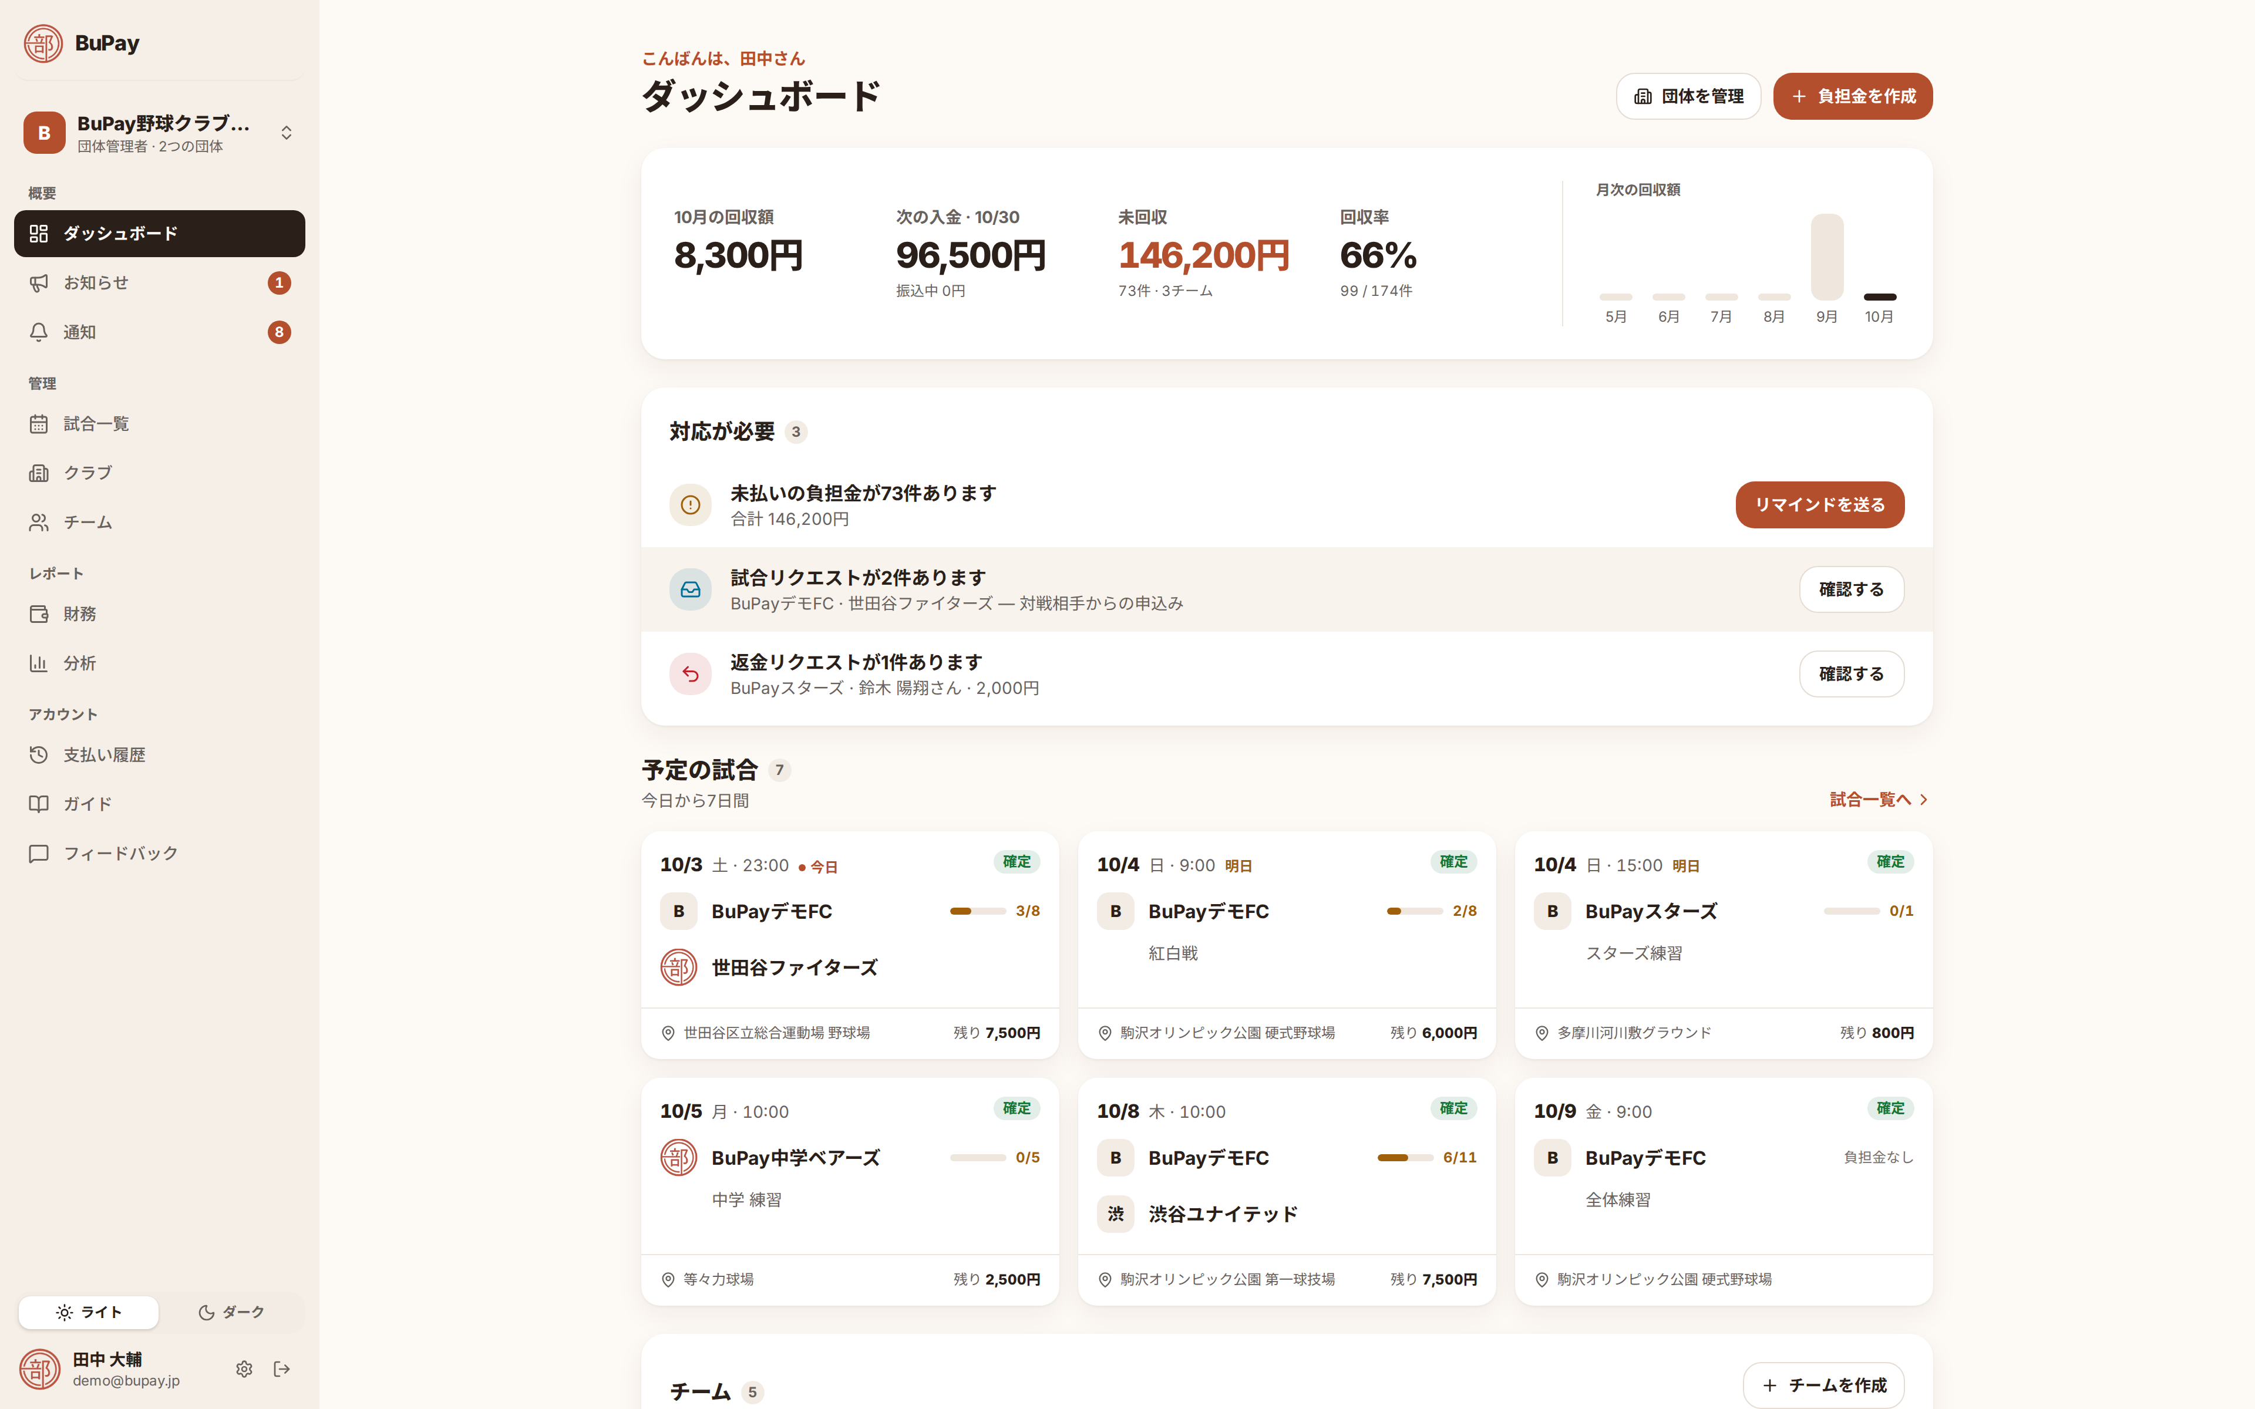This screenshot has width=2255, height=1409.
Task: Click the 3/8 progress bar on 10/3 game
Action: 978,911
